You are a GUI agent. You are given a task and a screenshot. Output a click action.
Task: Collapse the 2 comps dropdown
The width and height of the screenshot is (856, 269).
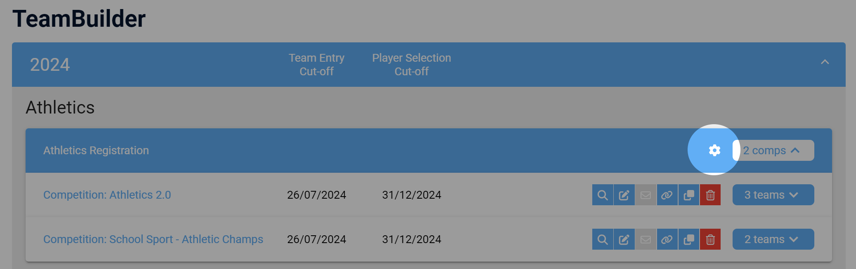click(773, 151)
